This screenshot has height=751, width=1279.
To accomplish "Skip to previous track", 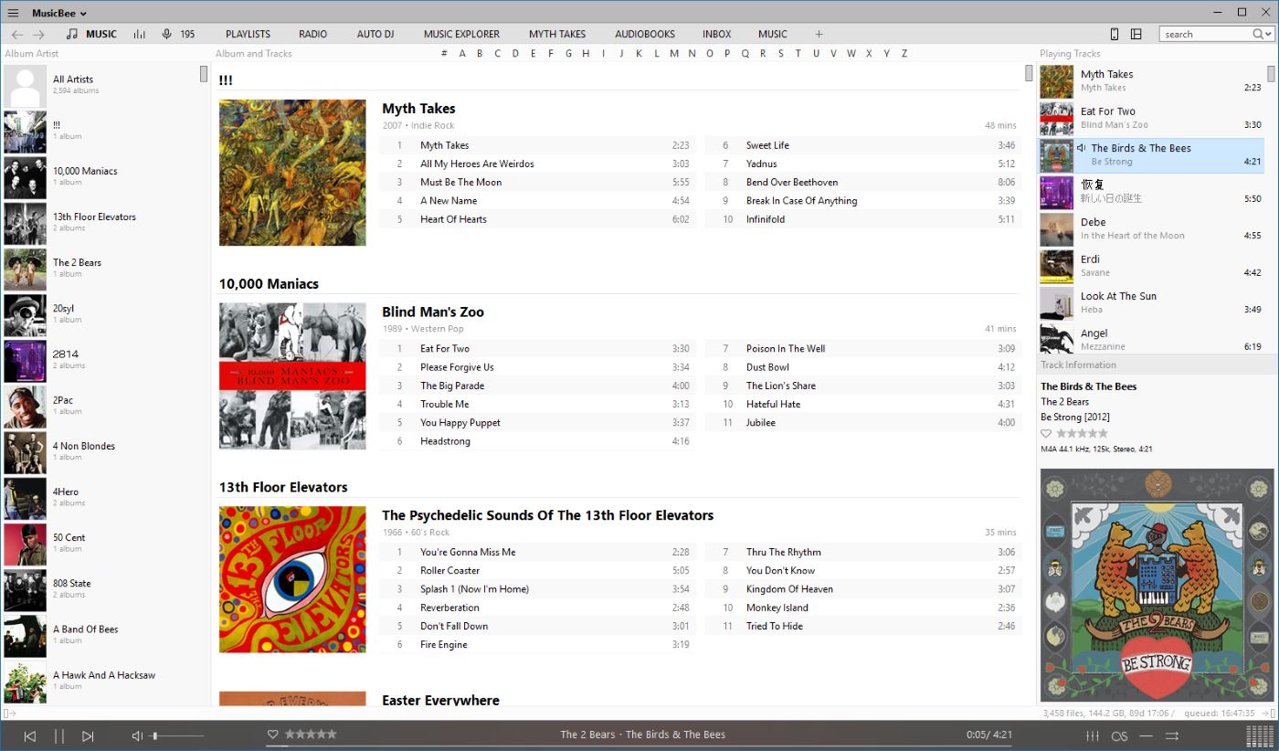I will click(x=29, y=735).
